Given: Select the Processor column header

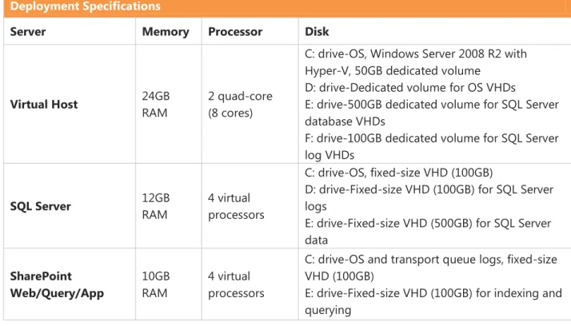Looking at the screenshot, I should (235, 32).
